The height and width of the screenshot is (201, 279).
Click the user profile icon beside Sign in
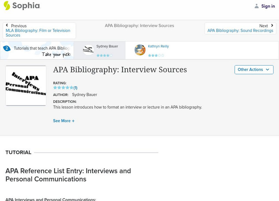[257, 6]
